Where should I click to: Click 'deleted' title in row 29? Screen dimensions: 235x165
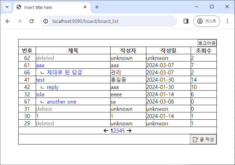[x=45, y=124]
